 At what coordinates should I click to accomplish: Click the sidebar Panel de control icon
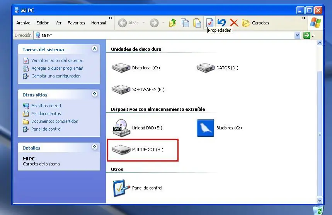26,129
